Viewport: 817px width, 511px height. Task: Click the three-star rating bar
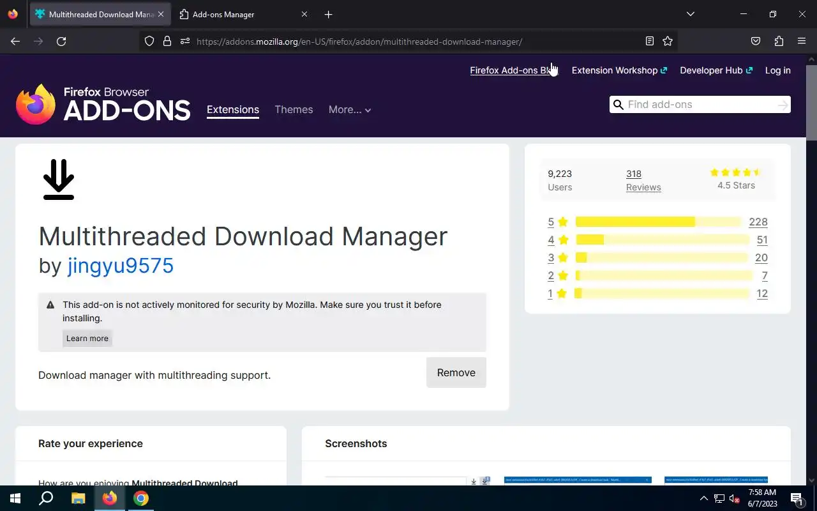(x=661, y=257)
